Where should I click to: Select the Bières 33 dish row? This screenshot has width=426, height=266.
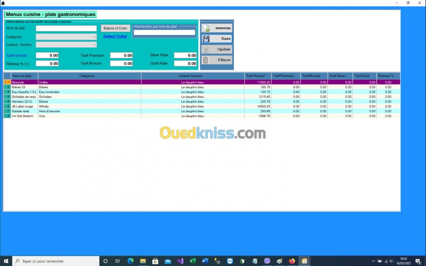(202, 87)
